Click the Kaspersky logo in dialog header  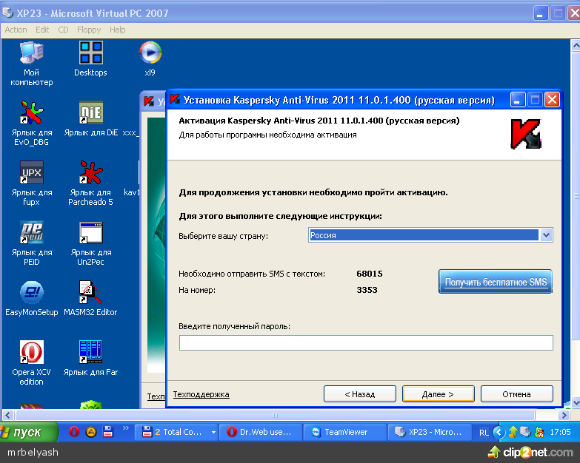click(x=526, y=134)
